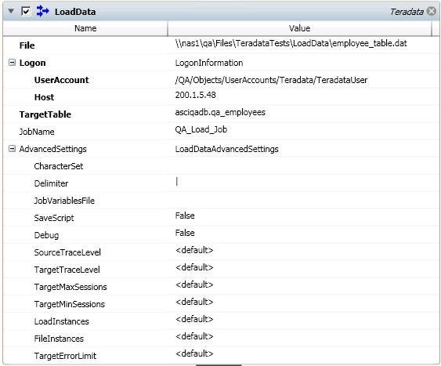Select the JobName property name

tap(37, 132)
